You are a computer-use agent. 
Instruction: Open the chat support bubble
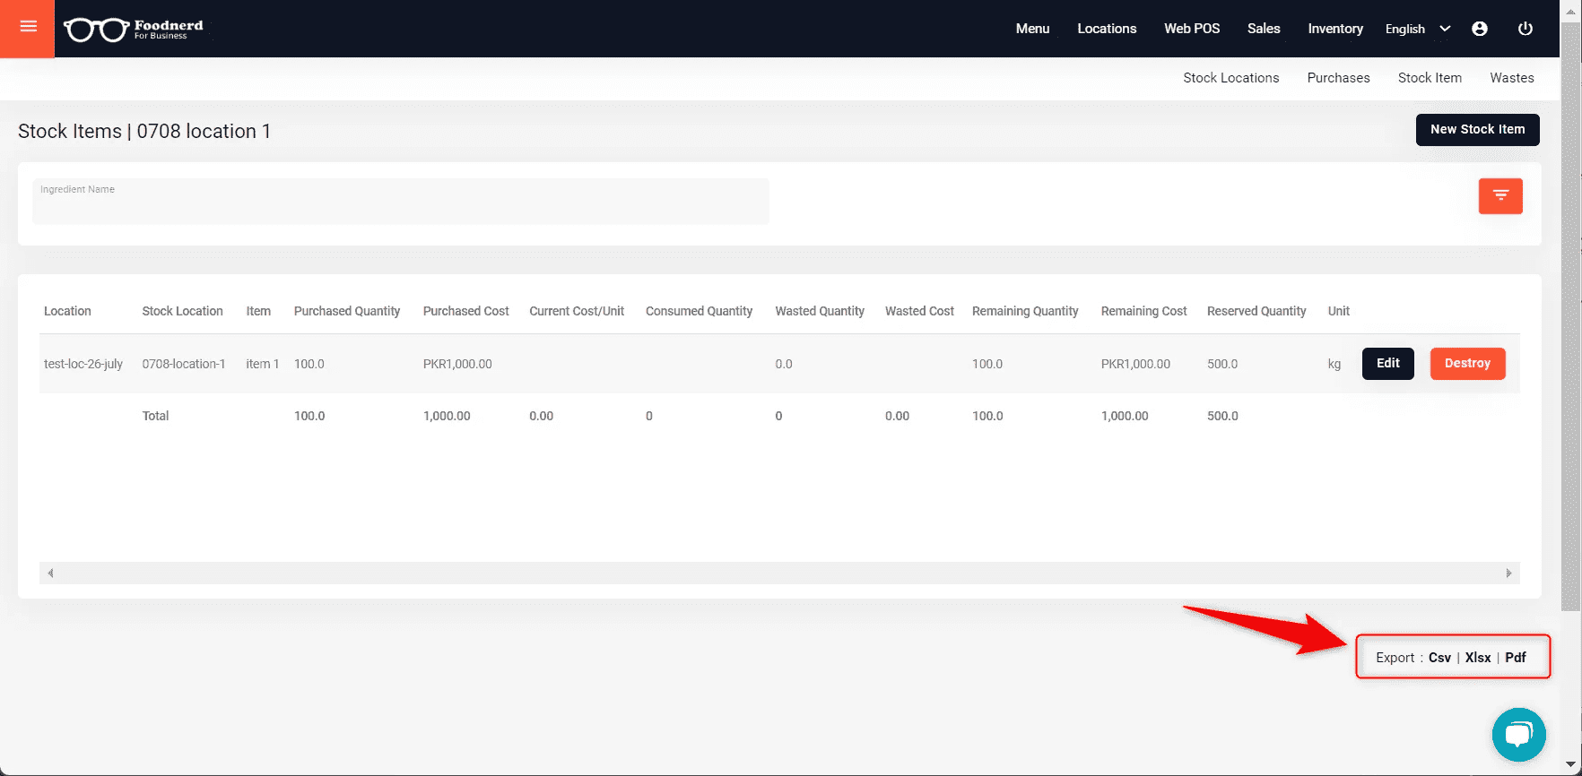pyautogui.click(x=1518, y=735)
